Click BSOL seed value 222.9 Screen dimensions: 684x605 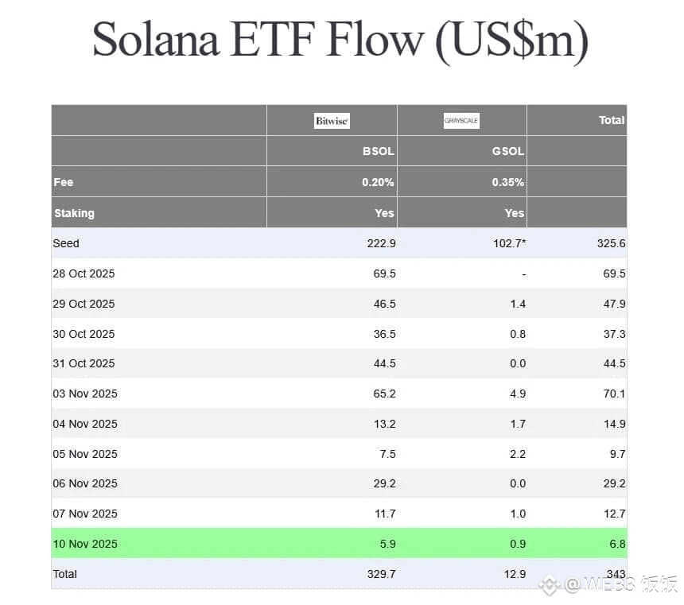point(379,243)
